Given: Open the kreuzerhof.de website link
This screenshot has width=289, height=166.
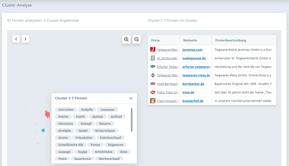Looking at the screenshot, I should tap(193, 101).
